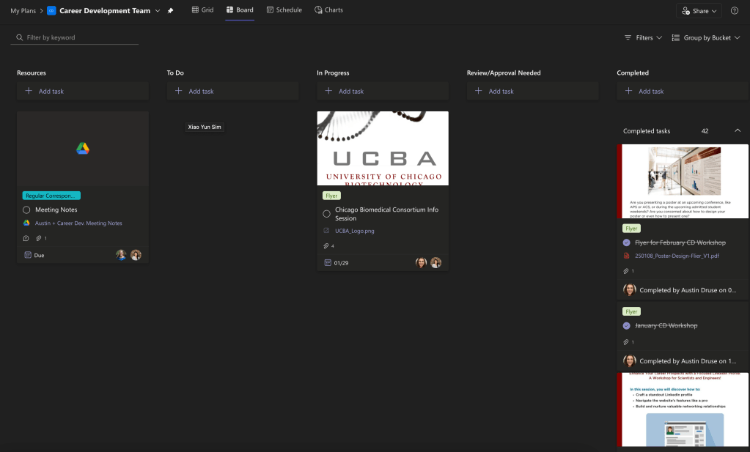Collapse the Completed tasks list
This screenshot has height=452, width=750.
(737, 131)
